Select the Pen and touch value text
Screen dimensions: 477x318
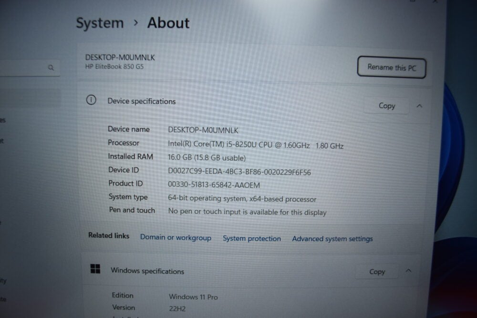(247, 212)
